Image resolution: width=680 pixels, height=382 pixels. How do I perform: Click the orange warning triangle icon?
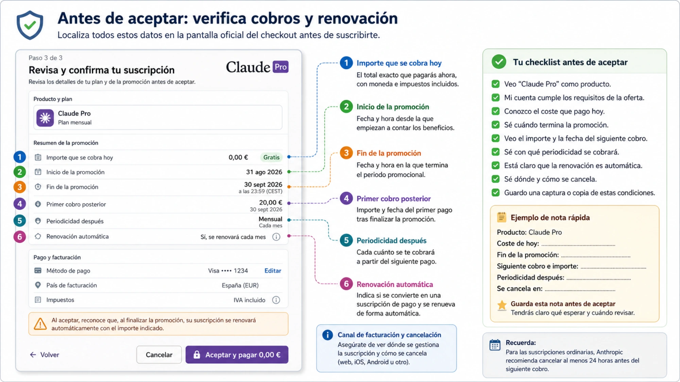pos(40,324)
